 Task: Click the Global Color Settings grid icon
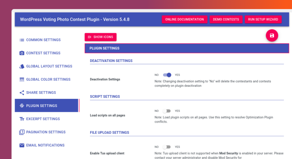click(x=22, y=79)
